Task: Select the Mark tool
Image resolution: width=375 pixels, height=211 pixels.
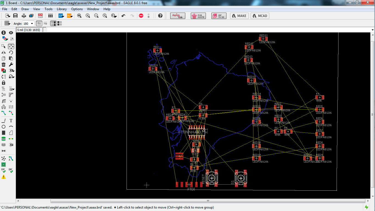Action: click(12, 39)
